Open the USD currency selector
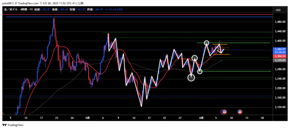Viewport: 290px width, 129px height. [x=278, y=10]
